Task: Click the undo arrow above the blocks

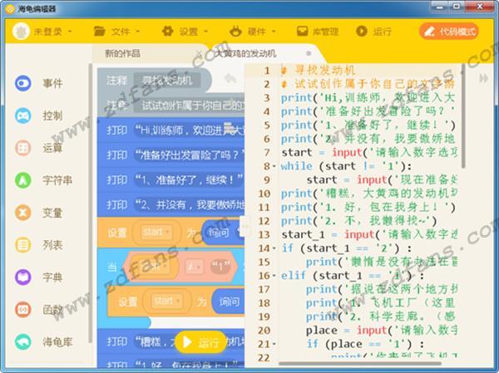Action: tap(230, 78)
